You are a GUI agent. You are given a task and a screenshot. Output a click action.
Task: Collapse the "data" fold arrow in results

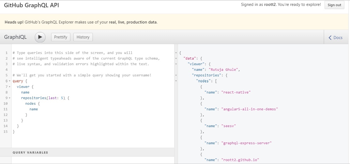(176, 58)
